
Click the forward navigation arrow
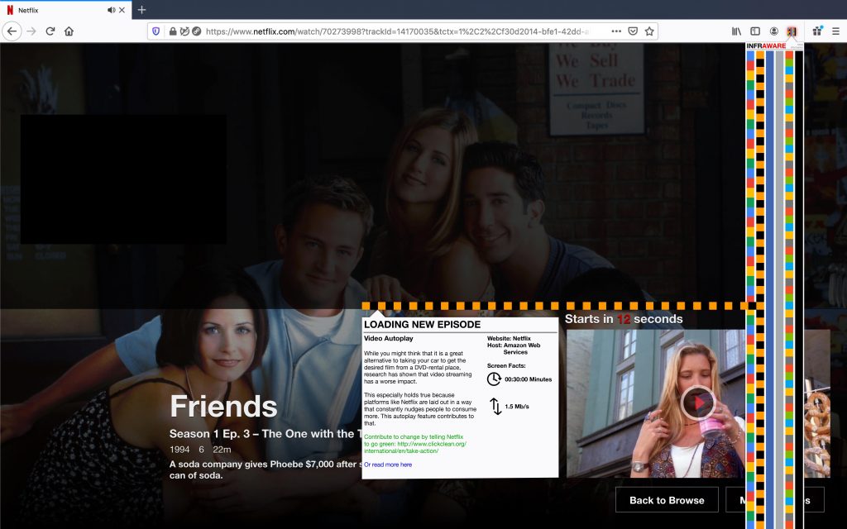[x=31, y=31]
